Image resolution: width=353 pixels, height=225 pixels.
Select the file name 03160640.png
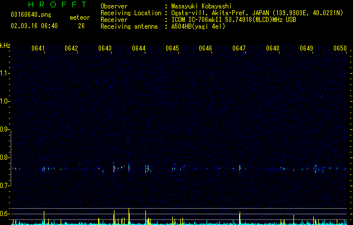[31, 15]
